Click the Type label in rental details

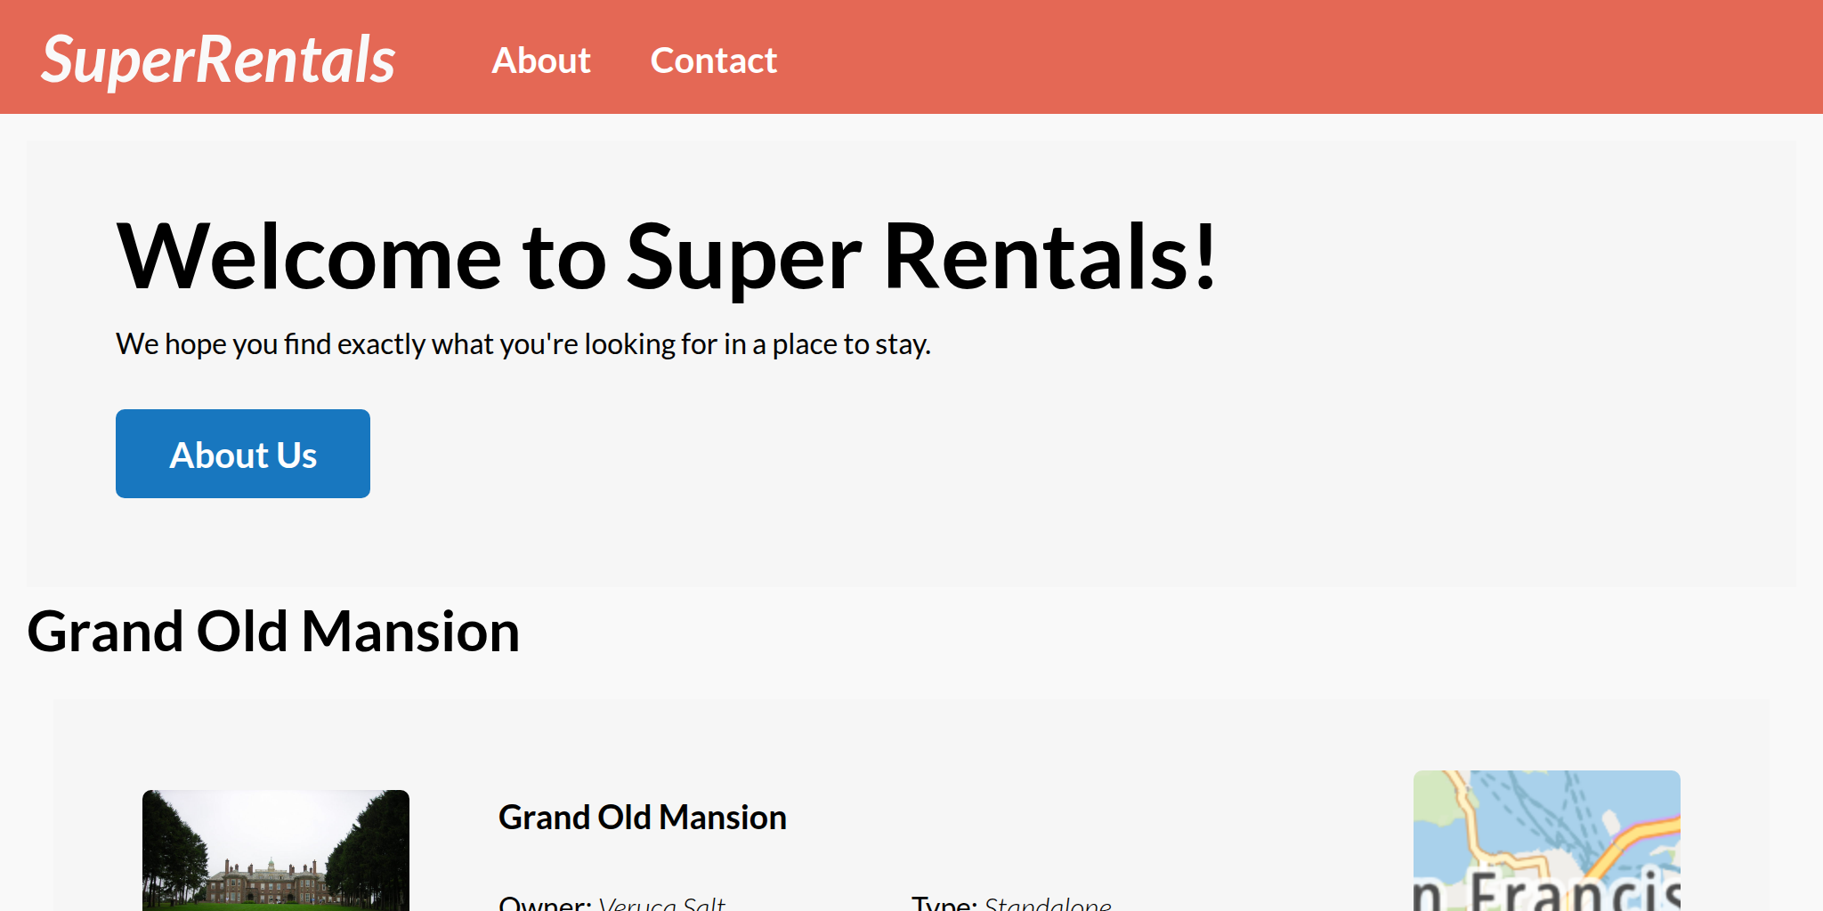(x=944, y=903)
